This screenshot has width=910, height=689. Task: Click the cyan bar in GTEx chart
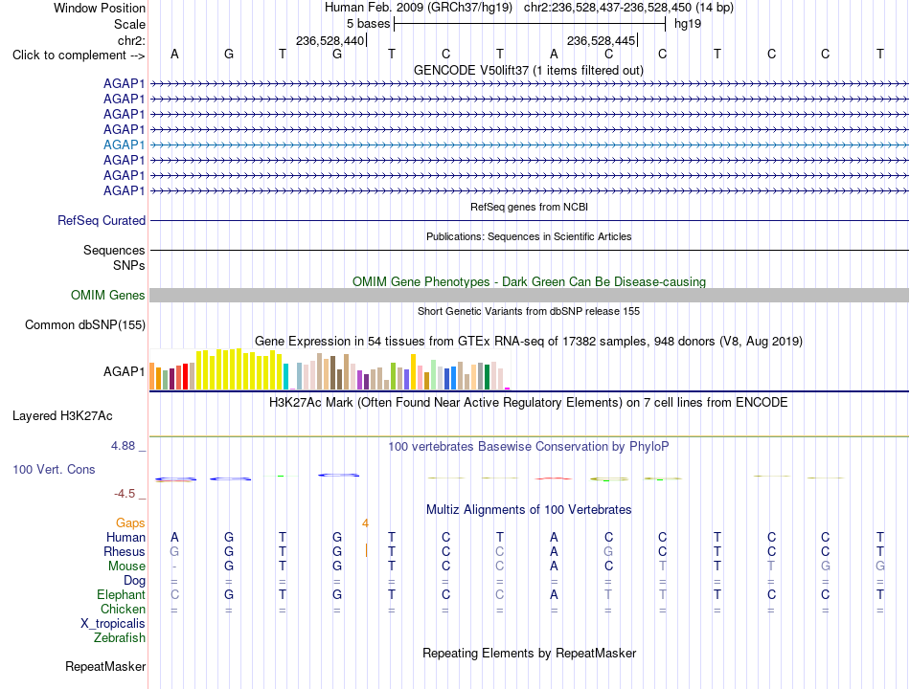(x=286, y=376)
